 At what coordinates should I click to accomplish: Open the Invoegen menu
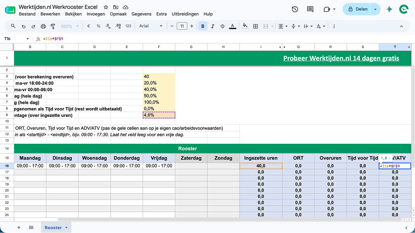coord(96,14)
